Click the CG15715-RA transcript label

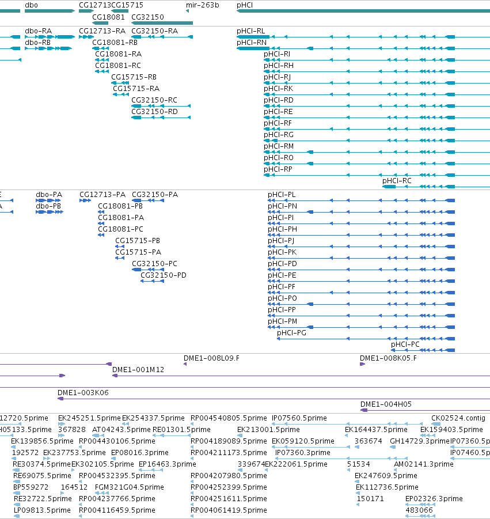(136, 88)
